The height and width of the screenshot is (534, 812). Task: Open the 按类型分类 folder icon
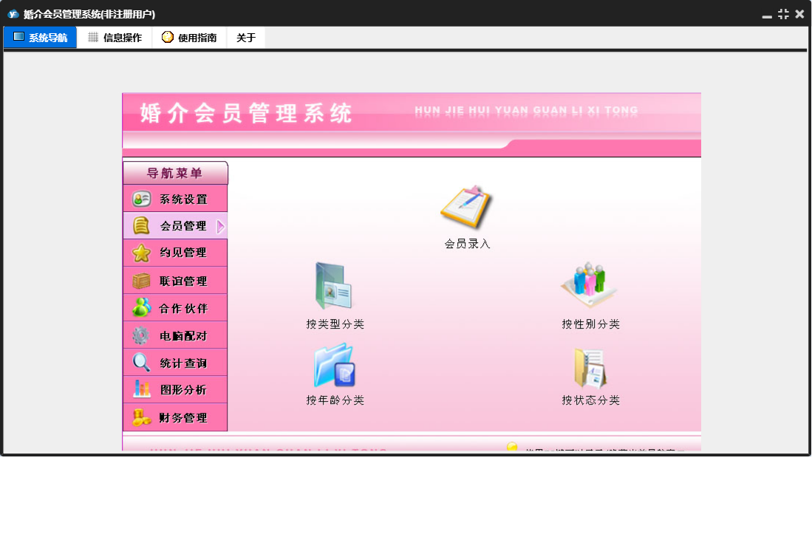tap(334, 286)
